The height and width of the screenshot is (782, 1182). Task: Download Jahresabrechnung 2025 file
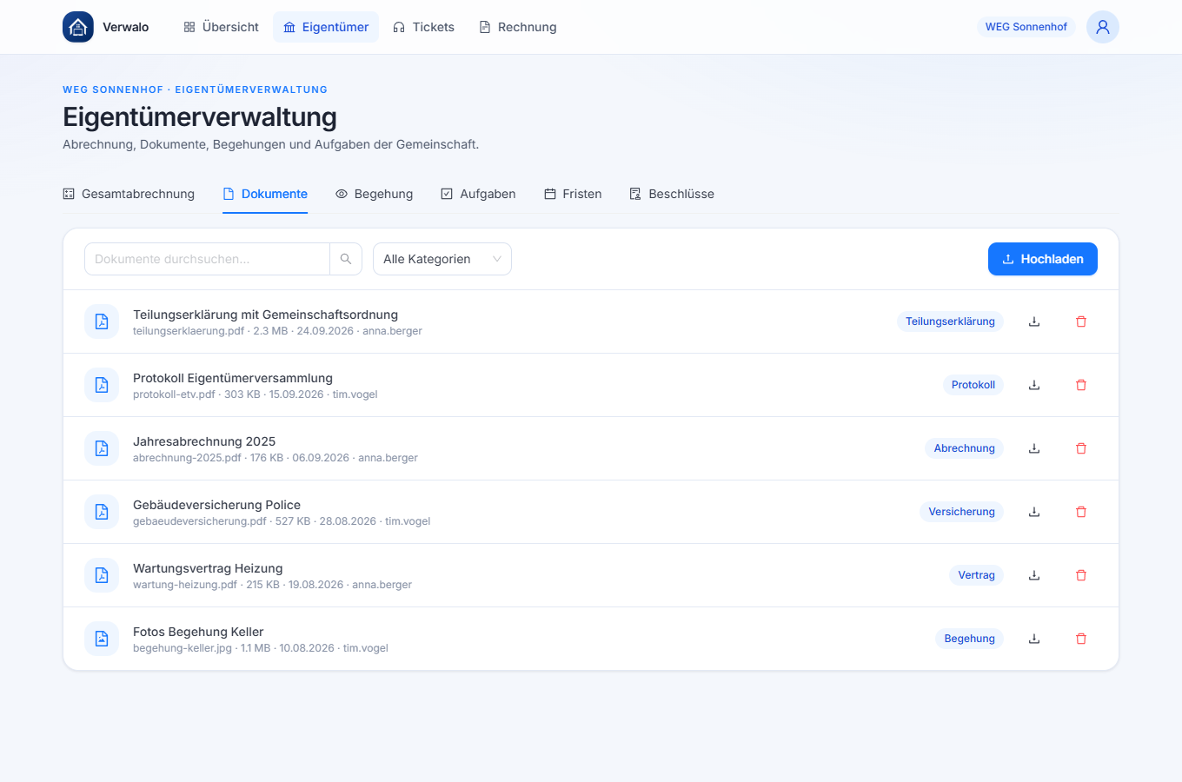point(1034,448)
